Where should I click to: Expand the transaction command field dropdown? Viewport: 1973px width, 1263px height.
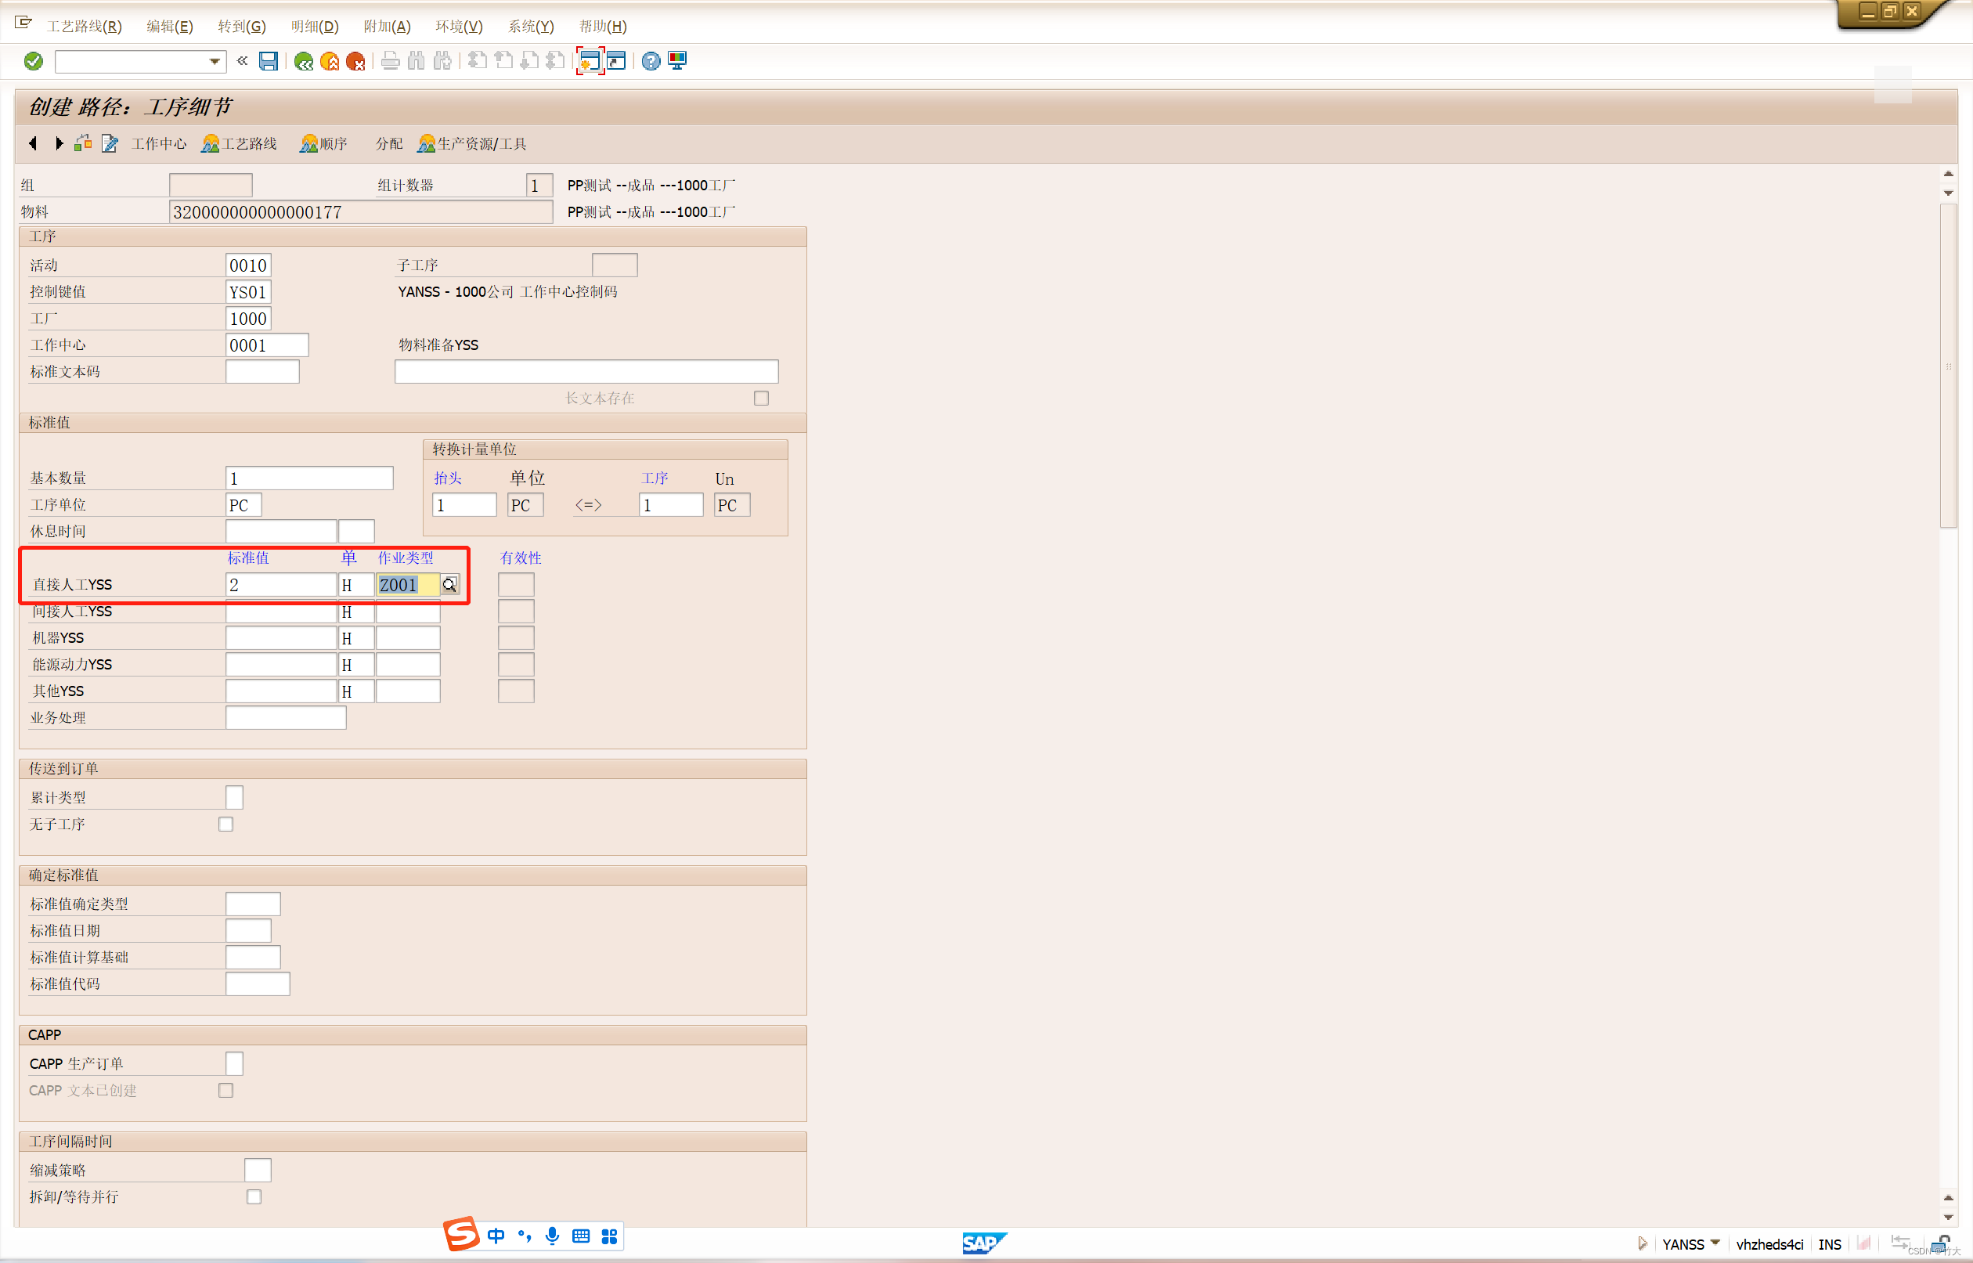[x=214, y=62]
